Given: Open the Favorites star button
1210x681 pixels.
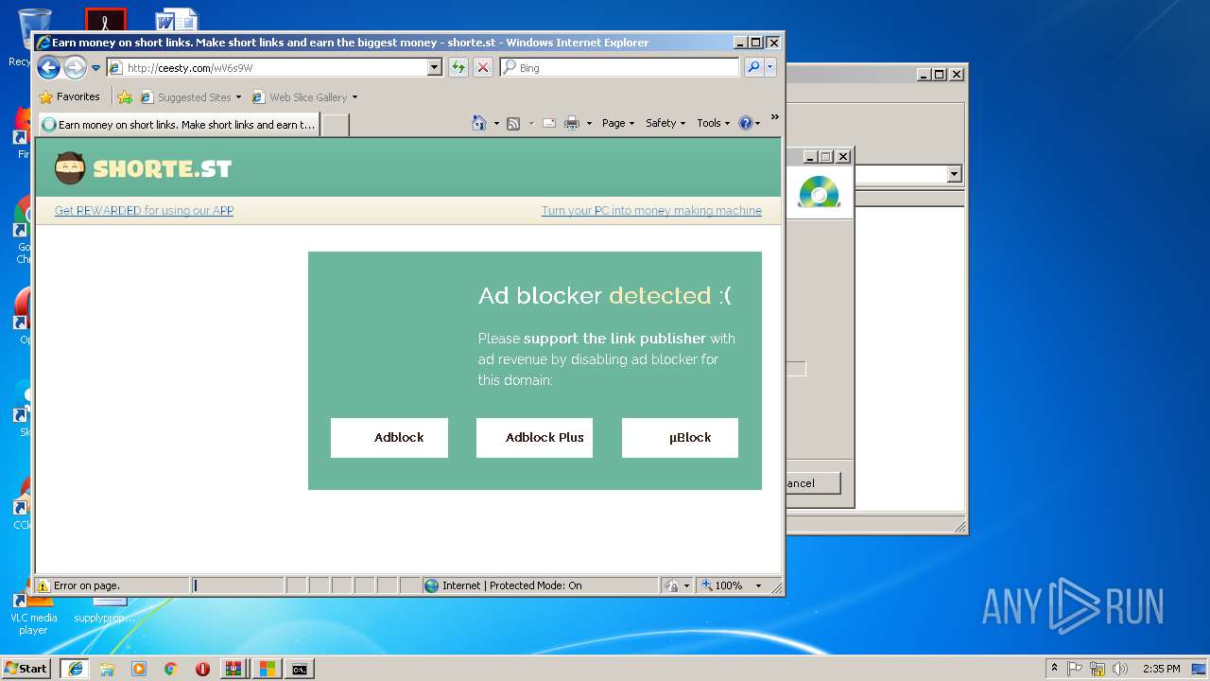Looking at the screenshot, I should tap(69, 96).
